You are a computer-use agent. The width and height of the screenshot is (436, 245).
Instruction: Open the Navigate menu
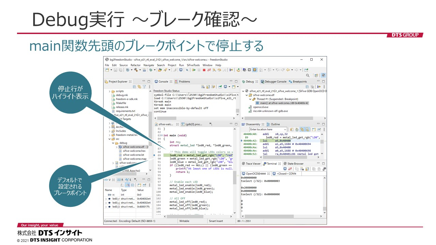tap(149, 65)
